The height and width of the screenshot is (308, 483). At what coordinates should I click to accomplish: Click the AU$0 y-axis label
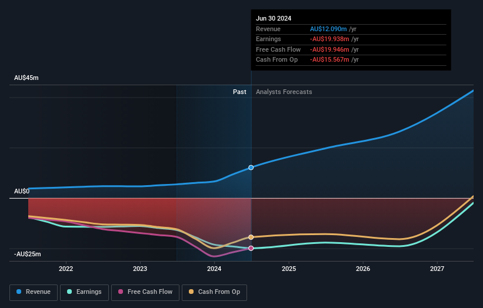tap(22, 192)
